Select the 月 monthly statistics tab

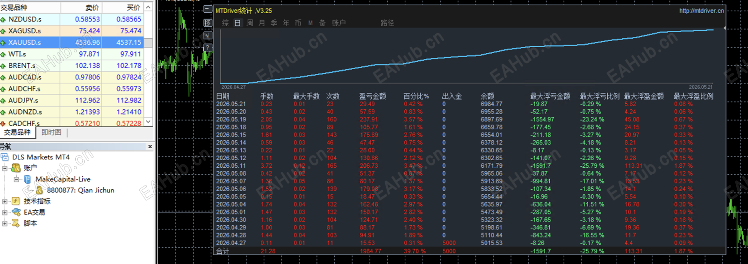pos(262,23)
